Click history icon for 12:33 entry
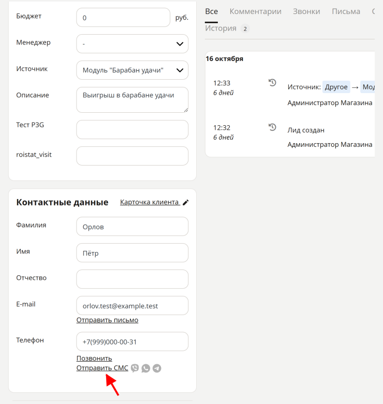Screen dimensions: 383x404 coord(272,83)
